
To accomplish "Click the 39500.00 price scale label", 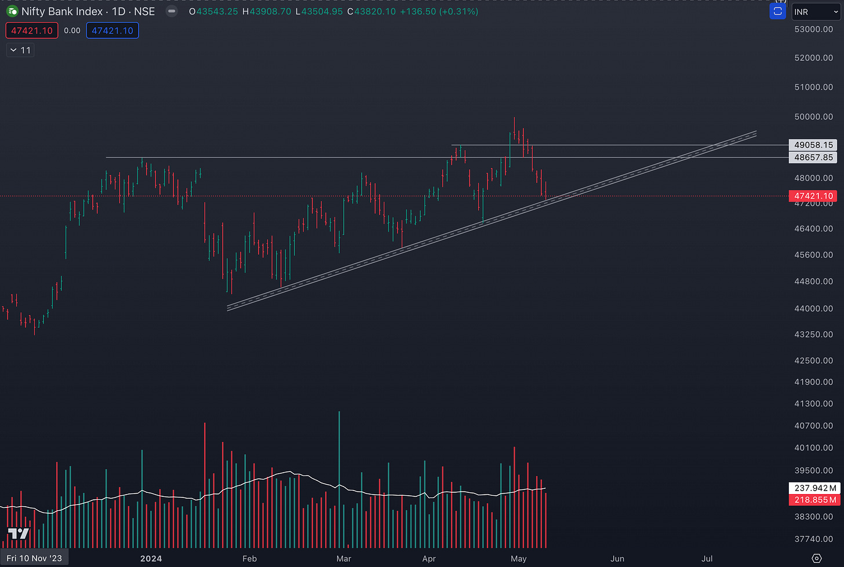I will click(813, 470).
